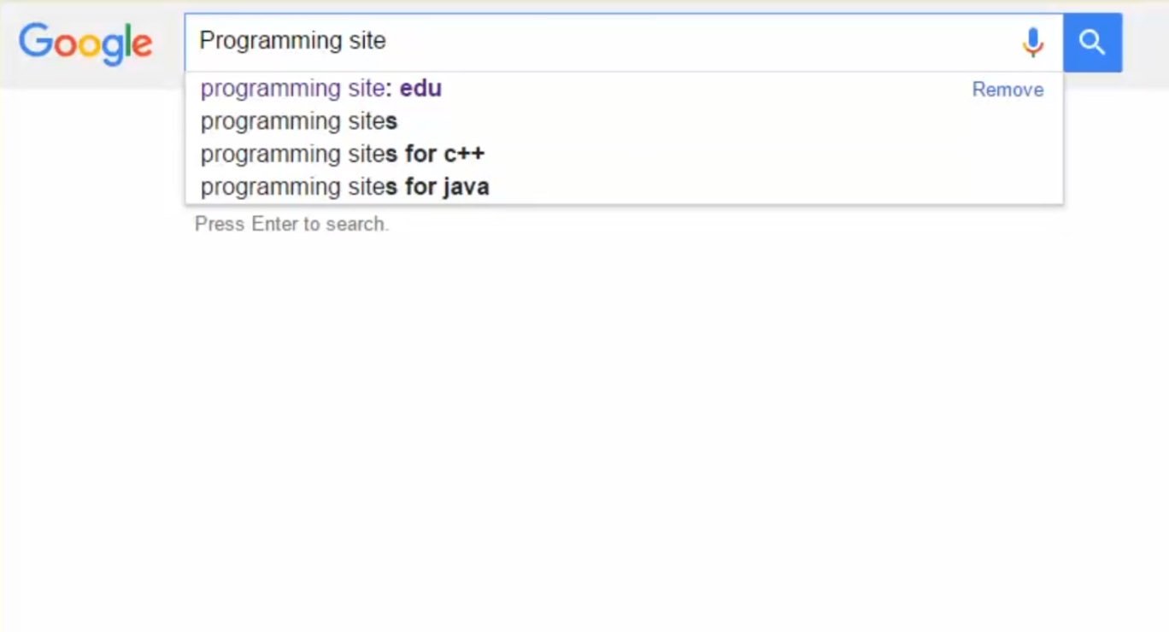Place cursor after "site" in the search box
This screenshot has width=1169, height=632.
click(387, 41)
